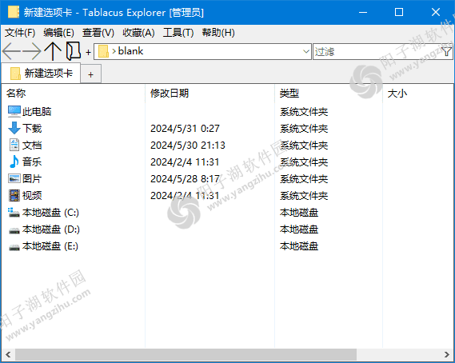Close the Tablacus Explorer window
The height and width of the screenshot is (363, 455).
(436, 12)
